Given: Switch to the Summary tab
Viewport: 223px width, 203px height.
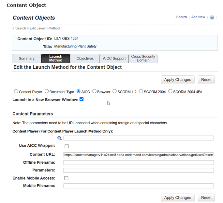Looking at the screenshot, I should click(x=26, y=59).
